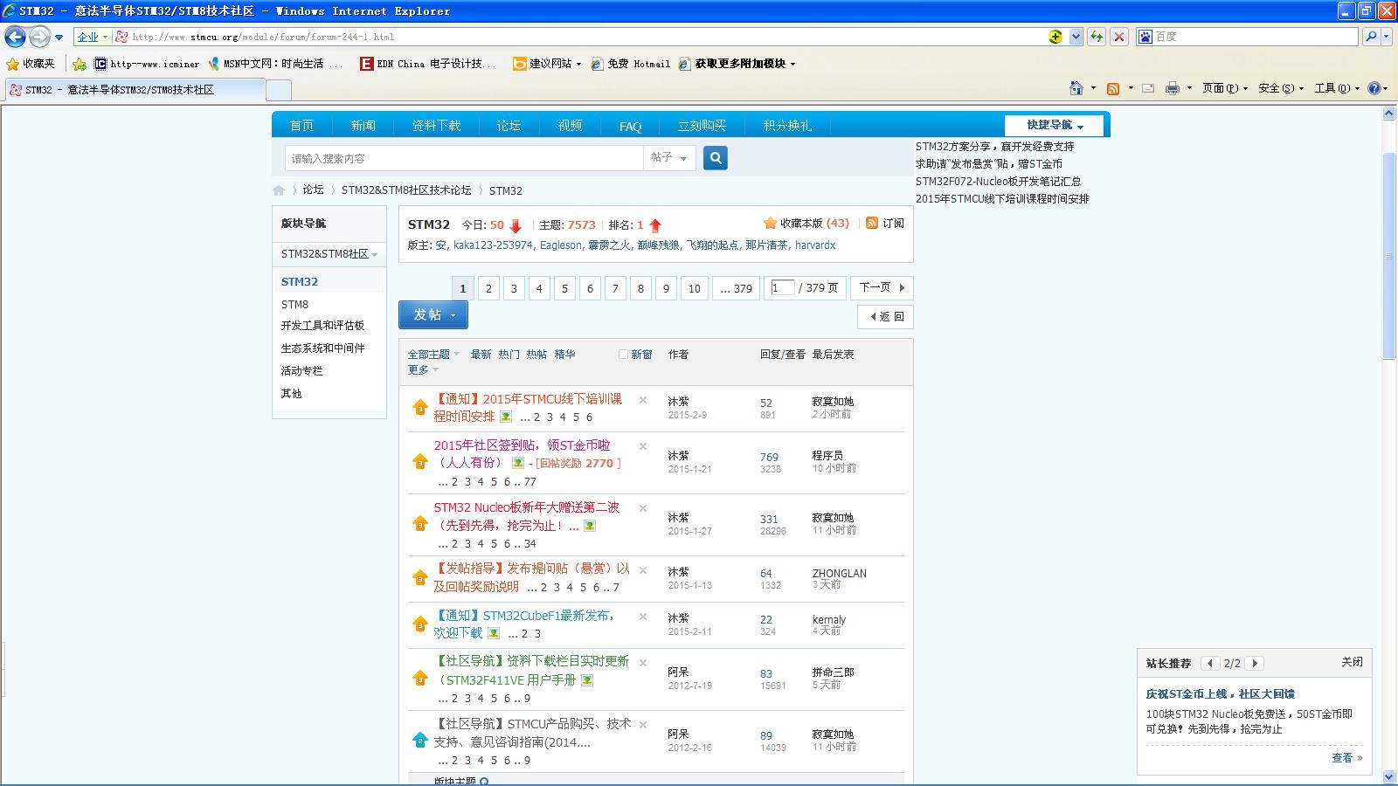Open the 工具(O) menu dropdown
This screenshot has width=1398, height=786.
[1337, 88]
